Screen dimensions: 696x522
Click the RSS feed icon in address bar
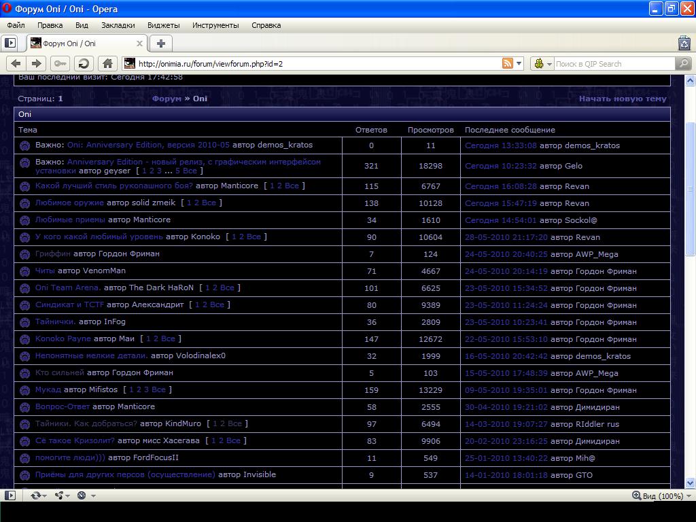[x=507, y=63]
